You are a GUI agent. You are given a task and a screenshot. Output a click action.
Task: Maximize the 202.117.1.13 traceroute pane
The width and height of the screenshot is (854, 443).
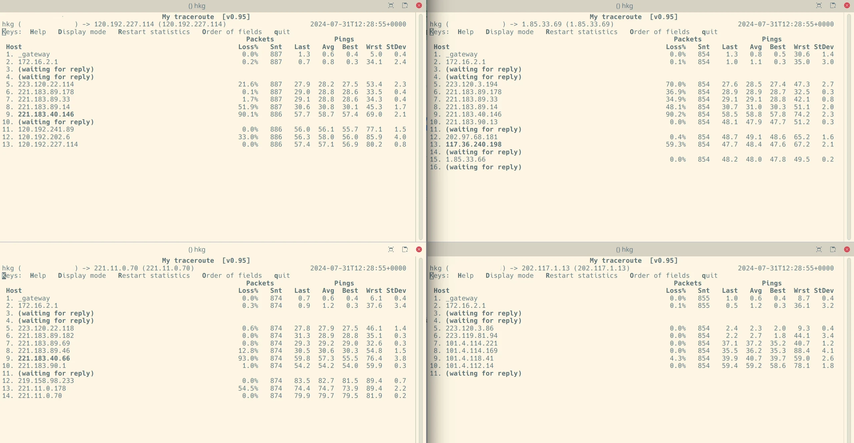pyautogui.click(x=819, y=249)
